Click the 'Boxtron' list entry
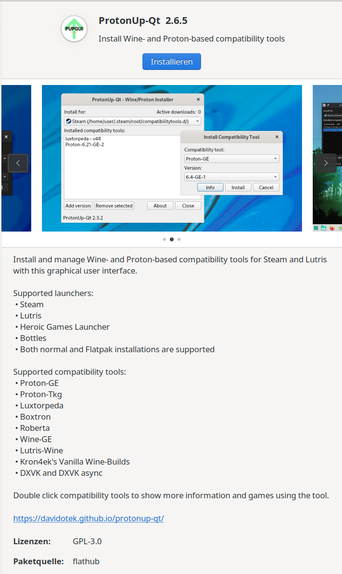342x574 pixels. coord(36,417)
